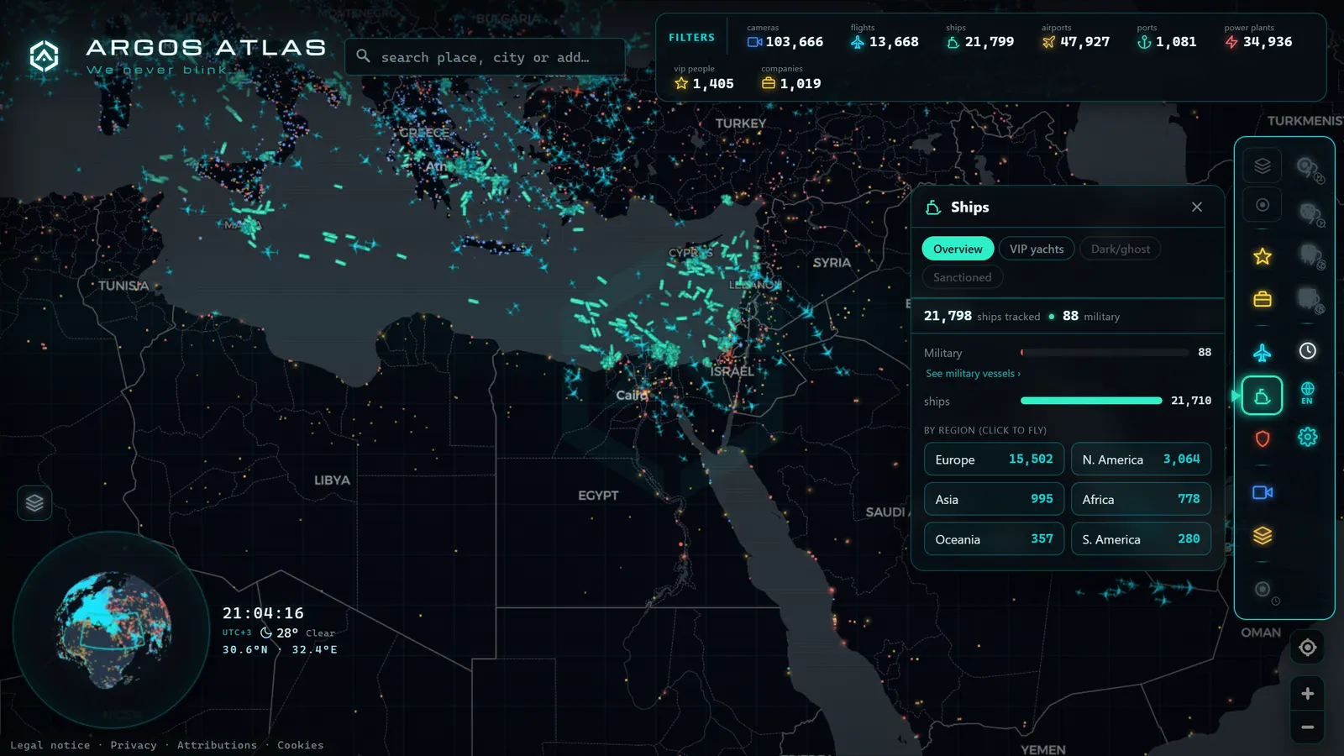
Task: Toggle the cameras filter 103,666
Action: pos(785,36)
